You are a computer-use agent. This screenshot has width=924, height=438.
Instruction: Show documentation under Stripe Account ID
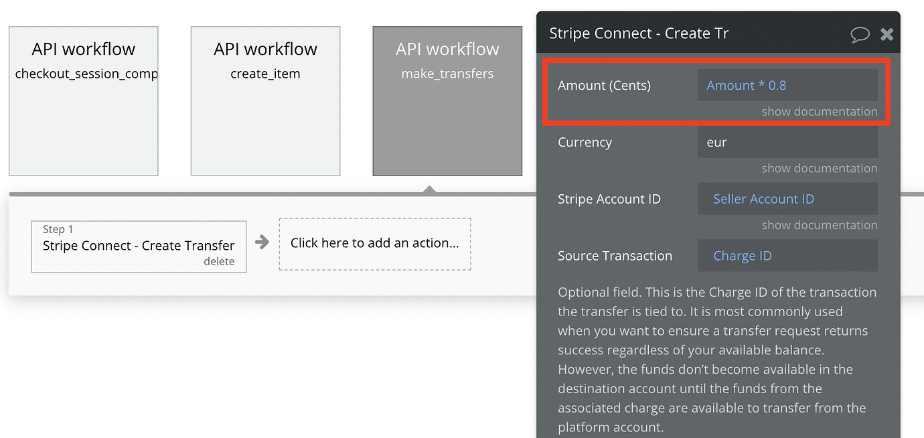[x=819, y=225]
